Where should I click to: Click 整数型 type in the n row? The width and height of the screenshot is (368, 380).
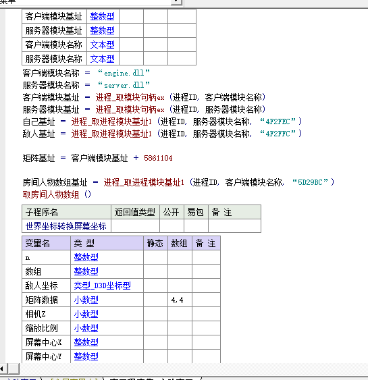tap(86, 257)
